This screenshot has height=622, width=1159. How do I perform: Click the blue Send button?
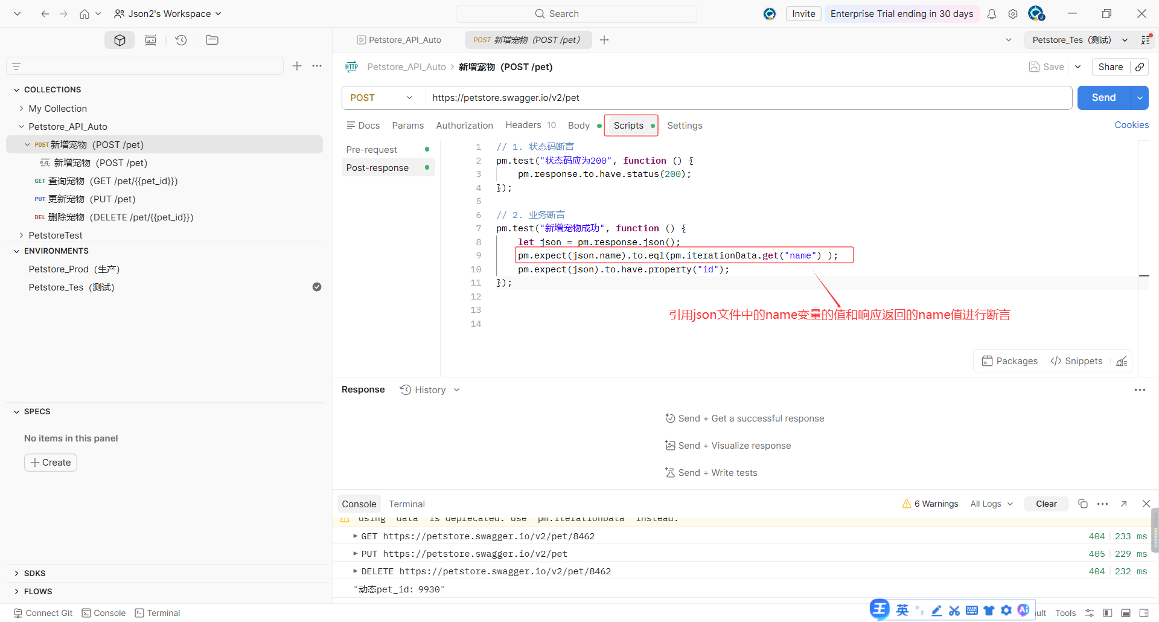[x=1103, y=98]
